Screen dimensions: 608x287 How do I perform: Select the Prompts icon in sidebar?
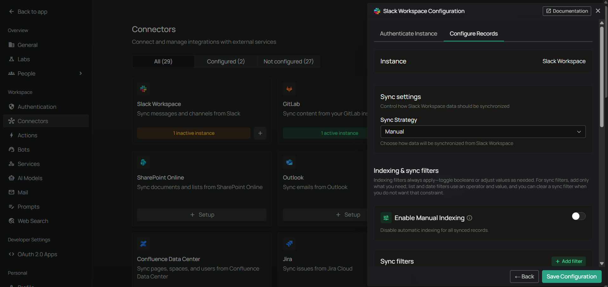point(11,206)
